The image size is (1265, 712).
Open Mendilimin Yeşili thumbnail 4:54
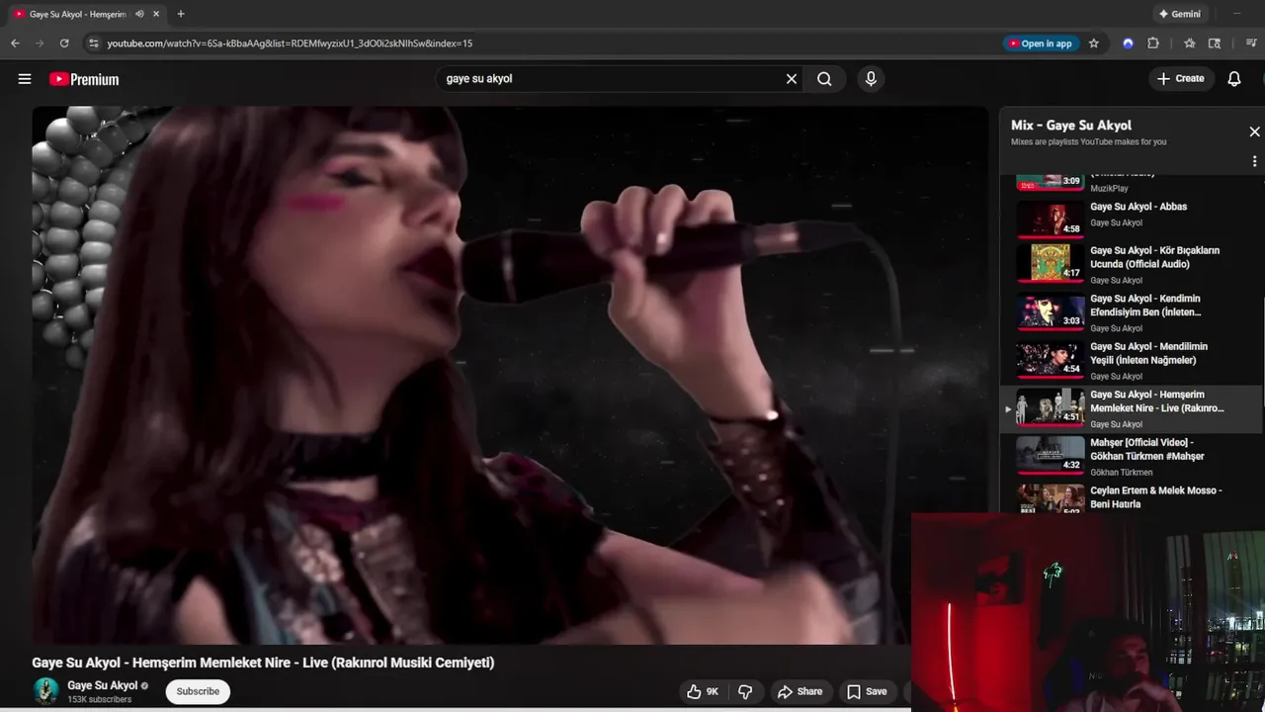point(1051,358)
